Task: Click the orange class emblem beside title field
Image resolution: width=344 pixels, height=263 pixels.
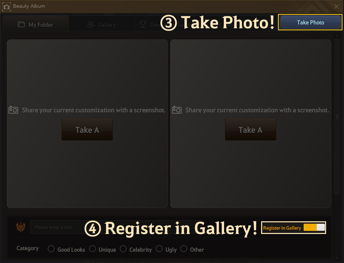Action: tap(21, 227)
